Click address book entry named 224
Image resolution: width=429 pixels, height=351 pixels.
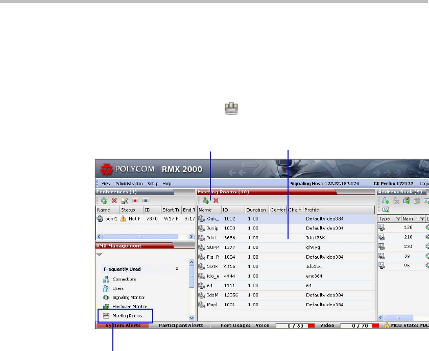click(408, 246)
